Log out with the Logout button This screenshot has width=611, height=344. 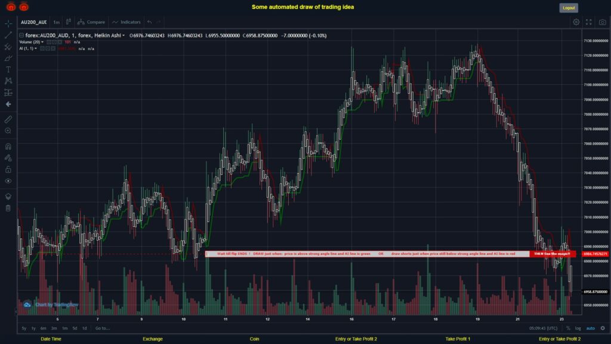tap(569, 8)
